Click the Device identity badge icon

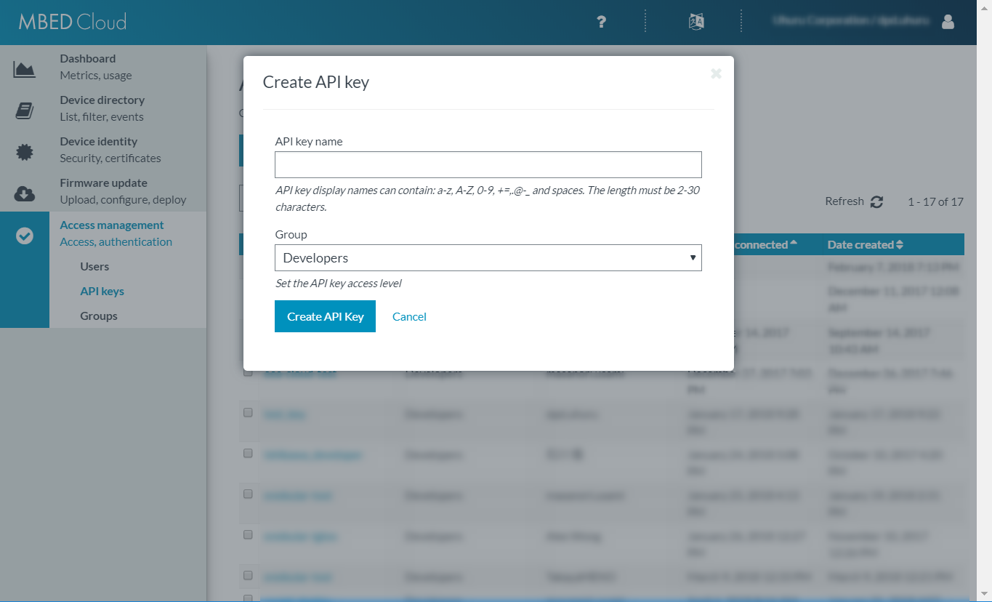pyautogui.click(x=24, y=152)
